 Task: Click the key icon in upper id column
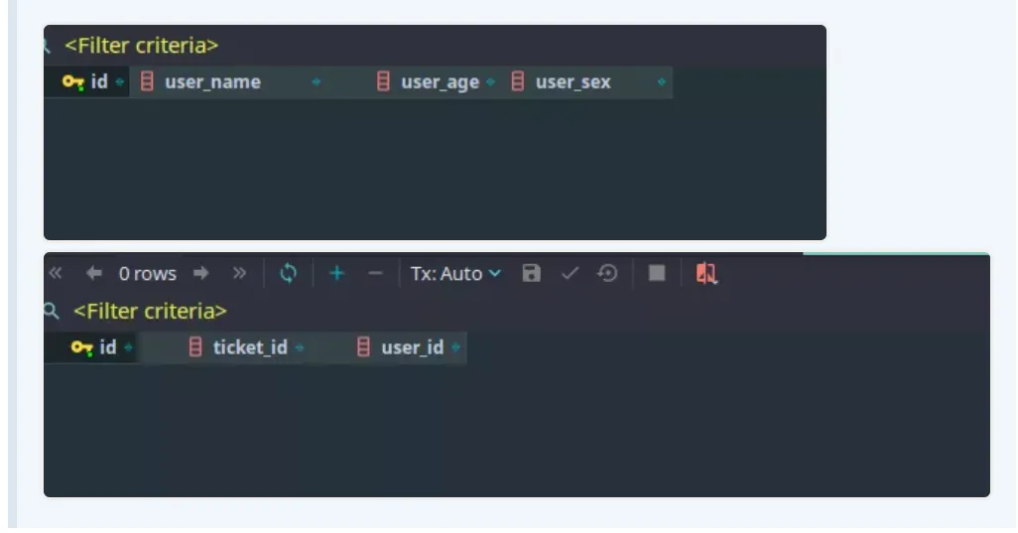(72, 82)
